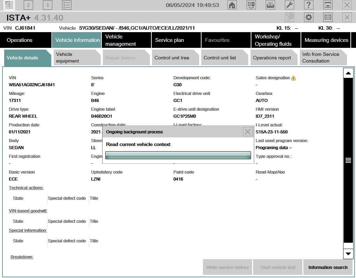
Task: Open Workshop/Operating fluids menu
Action: [x=276, y=40]
